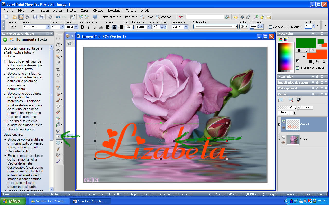Screen dimensions: 329x205
Task: Hide the Fondo layer eye icon
Action: [x=283, y=142]
